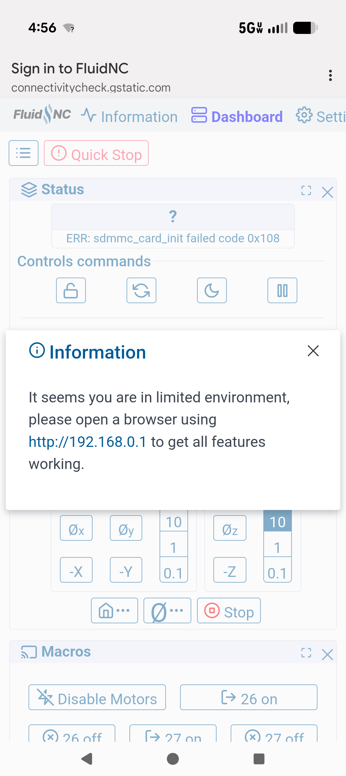Expand Macros panel to fullscreen
346x776 pixels.
306,653
